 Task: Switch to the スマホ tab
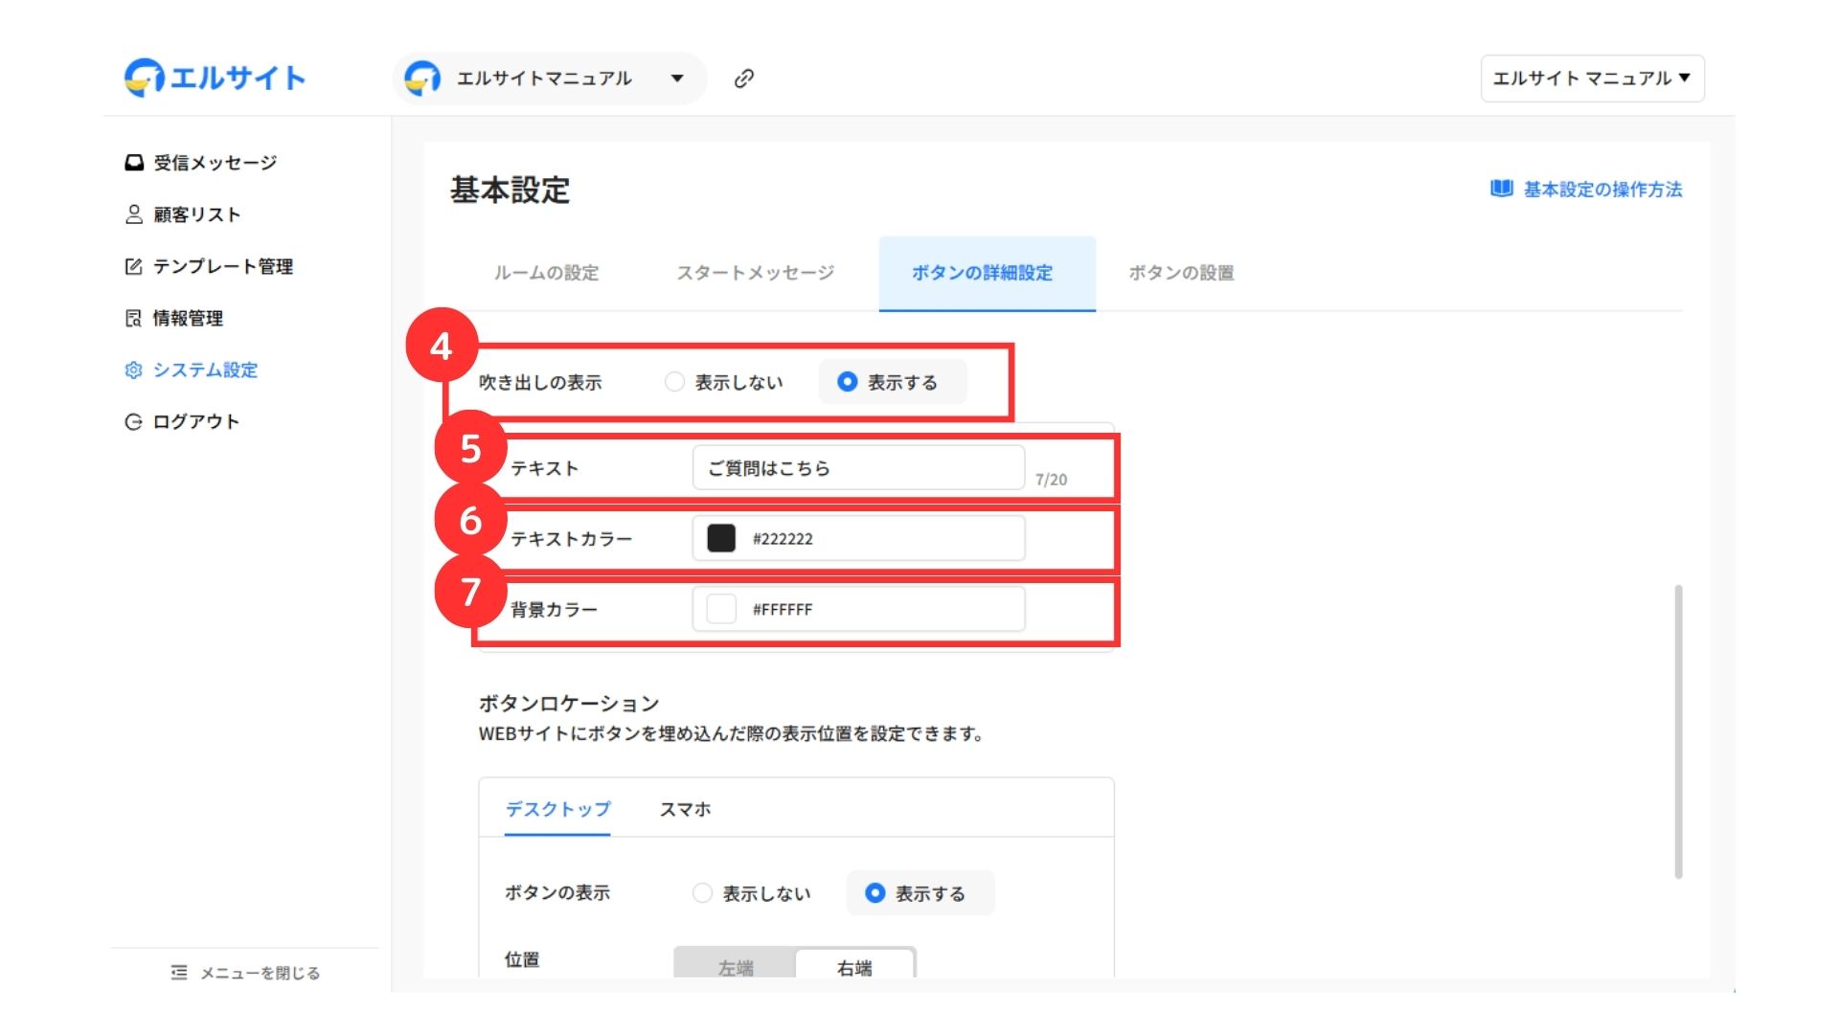pos(685,810)
